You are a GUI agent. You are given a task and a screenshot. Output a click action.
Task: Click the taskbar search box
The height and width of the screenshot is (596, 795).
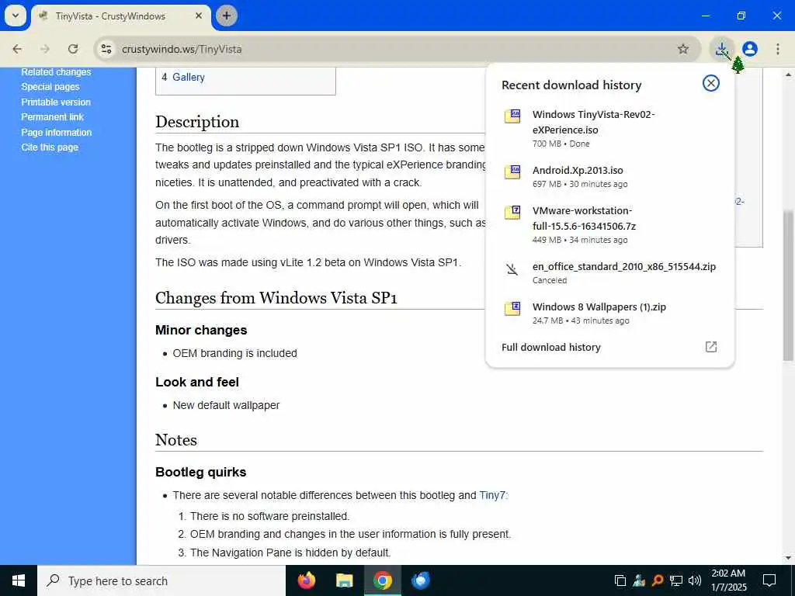click(x=161, y=580)
